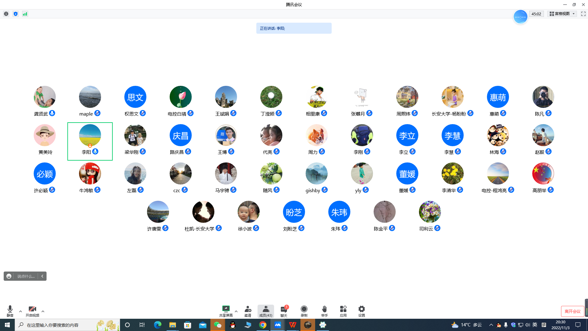
Task: Click the 正在讲话: 李阳 speaker banner
Action: [294, 28]
